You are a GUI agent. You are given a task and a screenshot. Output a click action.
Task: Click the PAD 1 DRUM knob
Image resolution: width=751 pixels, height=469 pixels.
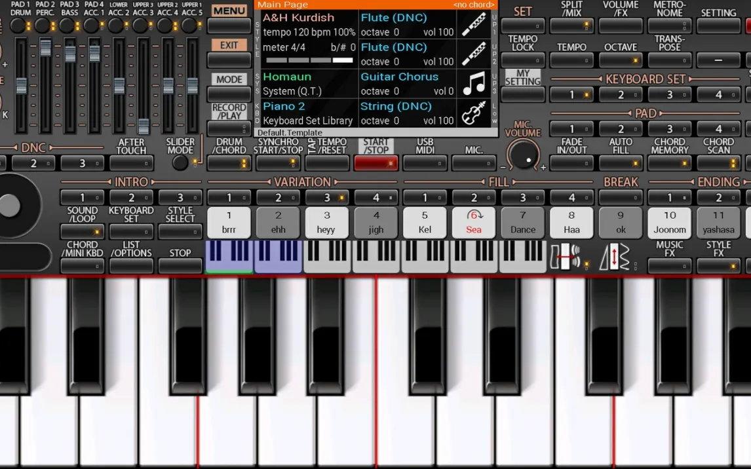pyautogui.click(x=19, y=26)
